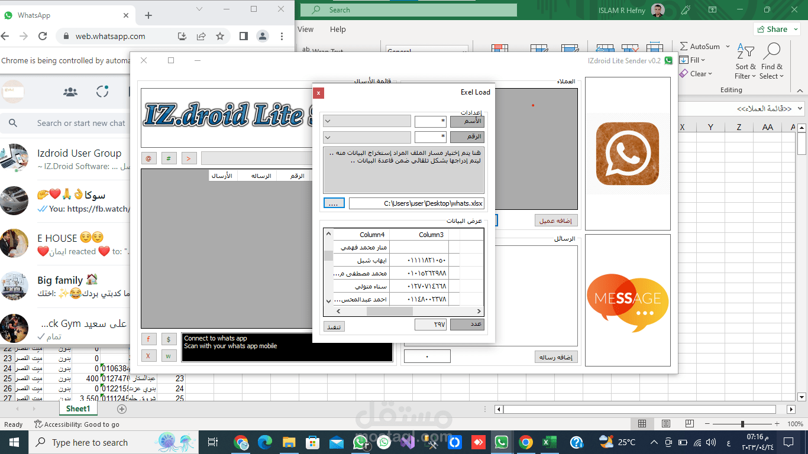This screenshot has width=808, height=454.
Task: Click the ISLAM R Hefny account picture
Action: coord(658,10)
